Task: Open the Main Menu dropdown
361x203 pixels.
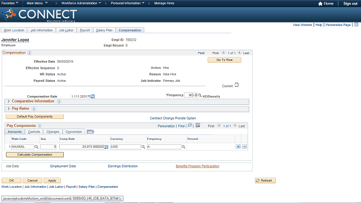Action: click(37, 3)
